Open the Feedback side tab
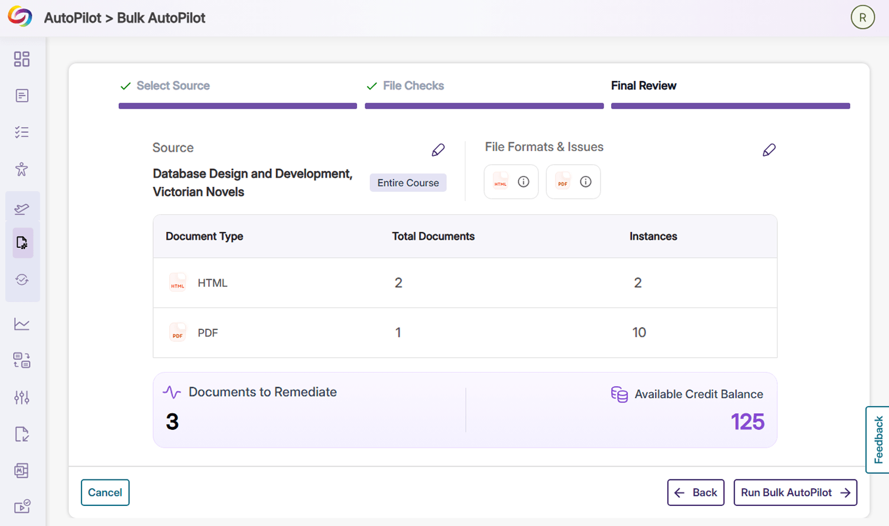Screen dimensions: 889x526 pyautogui.click(x=878, y=440)
